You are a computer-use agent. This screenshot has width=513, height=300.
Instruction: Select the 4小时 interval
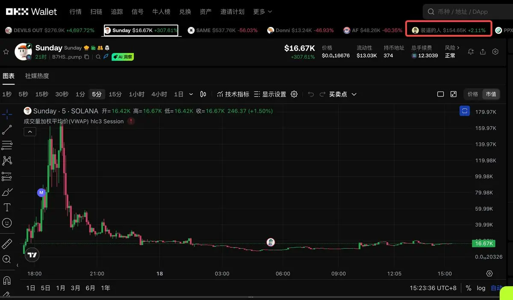point(159,94)
